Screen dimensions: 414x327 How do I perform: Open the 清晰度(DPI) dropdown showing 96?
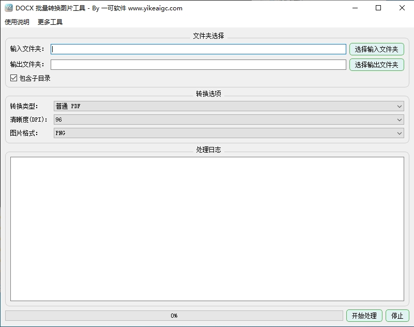[227, 120]
